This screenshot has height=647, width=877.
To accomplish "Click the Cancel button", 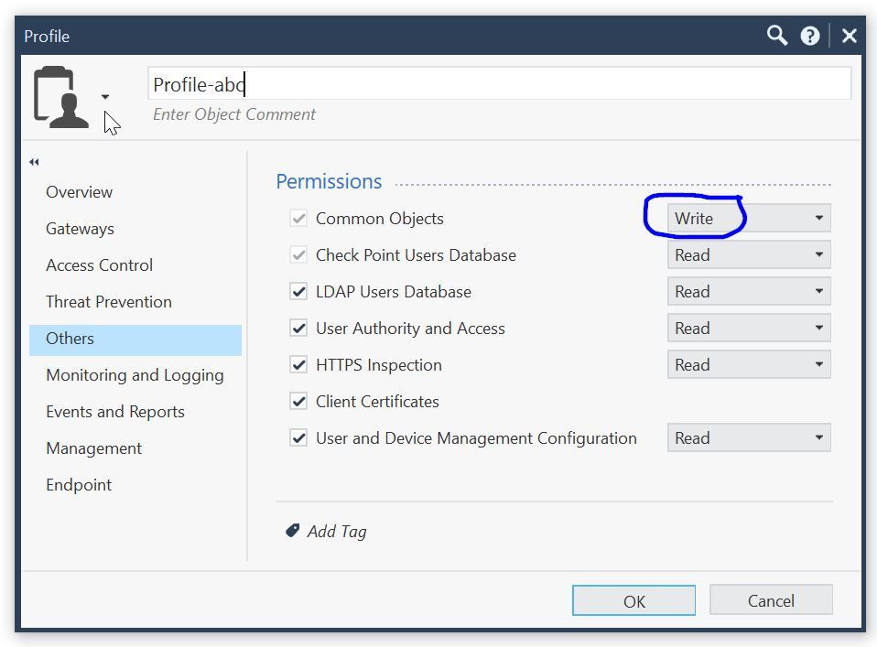I will 771,600.
